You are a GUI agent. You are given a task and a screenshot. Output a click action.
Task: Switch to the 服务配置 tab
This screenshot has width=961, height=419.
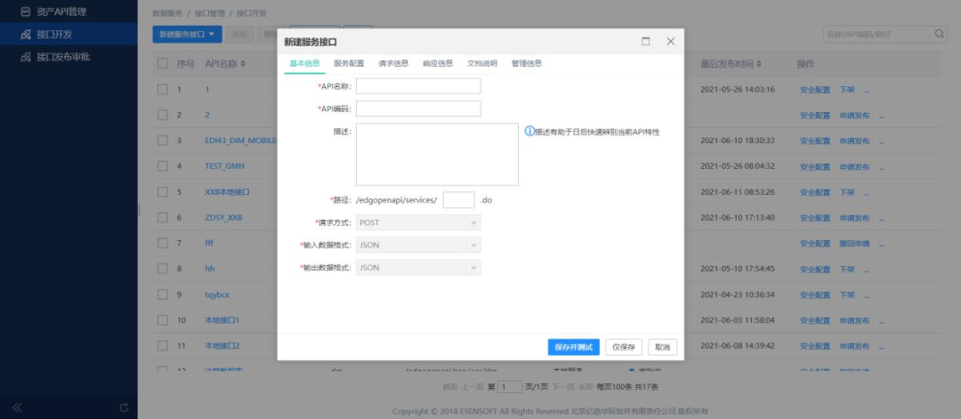pos(349,63)
